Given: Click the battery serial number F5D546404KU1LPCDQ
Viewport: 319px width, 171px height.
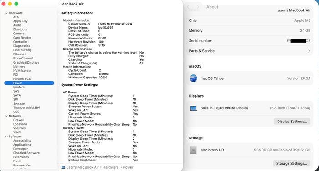Looking at the screenshot, I should [115, 24].
